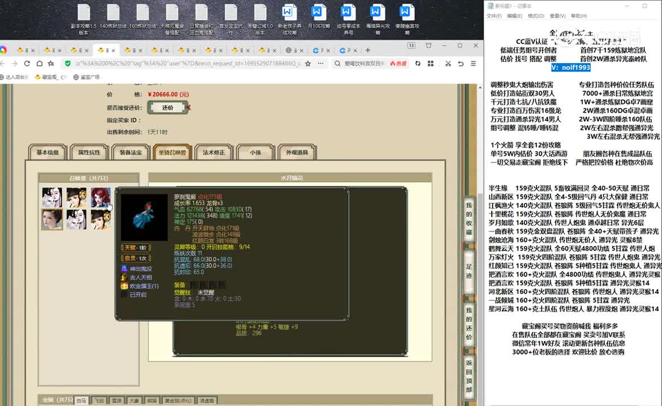662x406 pixels.
Task: Bookmark page with address bar star
Action: pyautogui.click(x=308, y=63)
